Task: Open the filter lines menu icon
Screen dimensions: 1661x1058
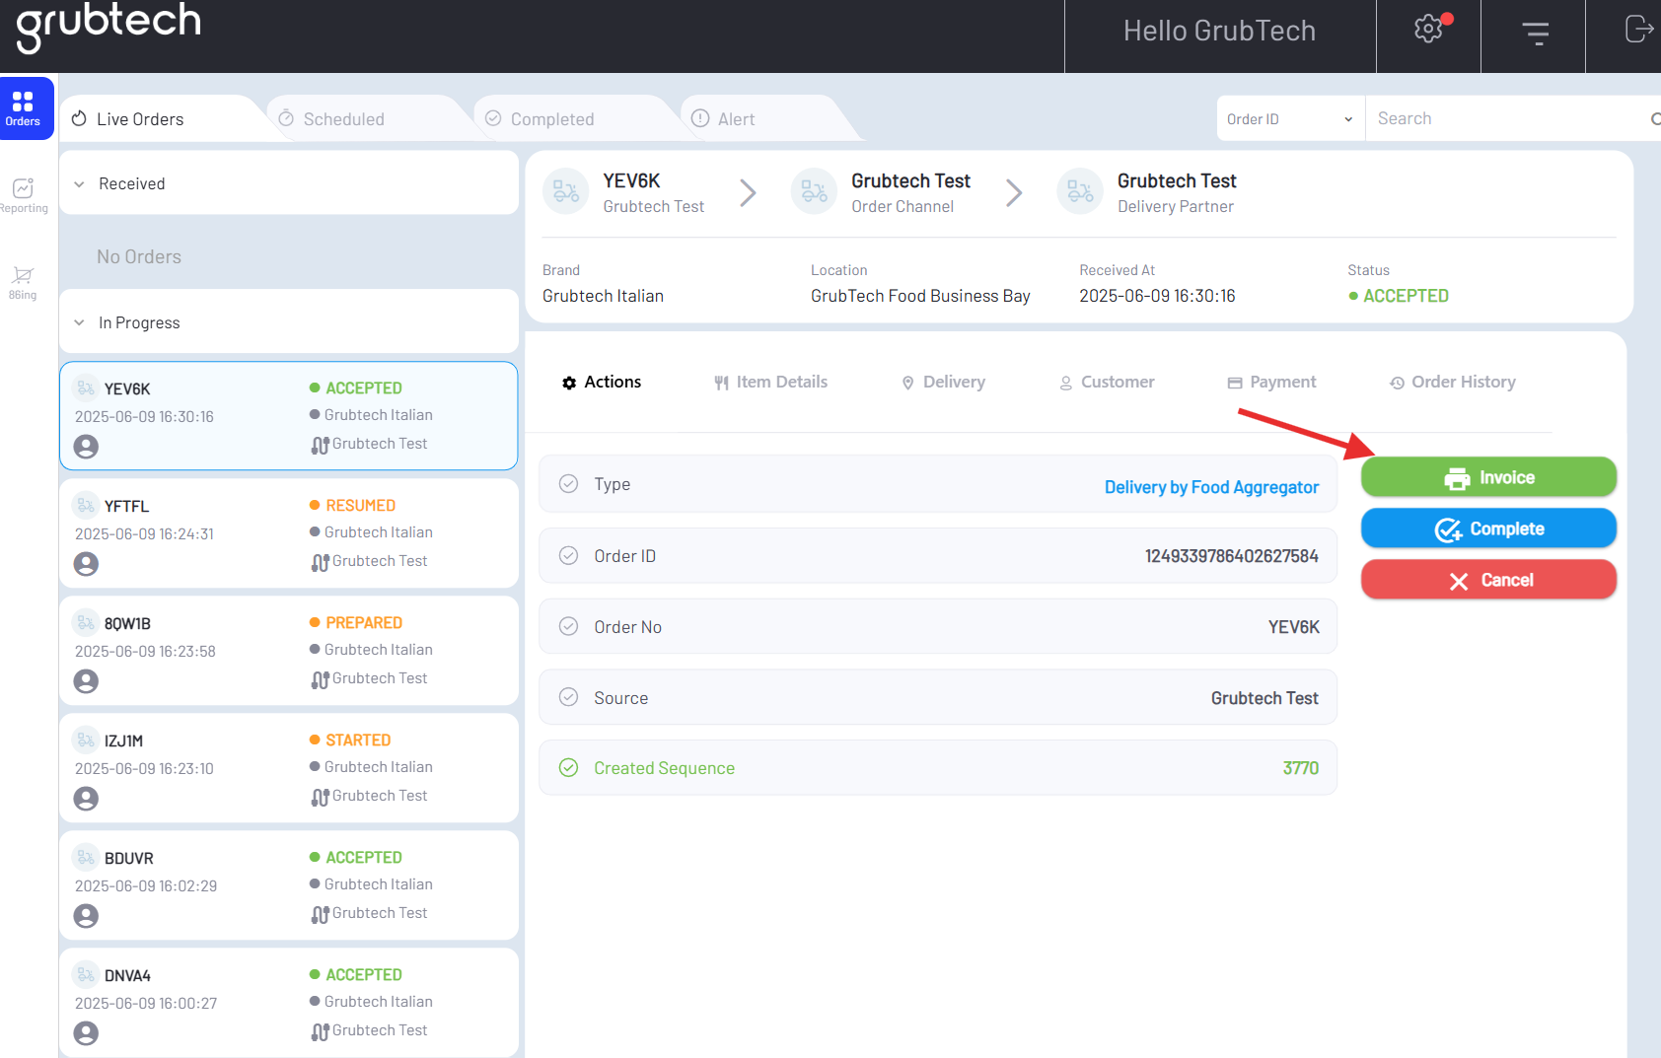Action: click(1535, 34)
